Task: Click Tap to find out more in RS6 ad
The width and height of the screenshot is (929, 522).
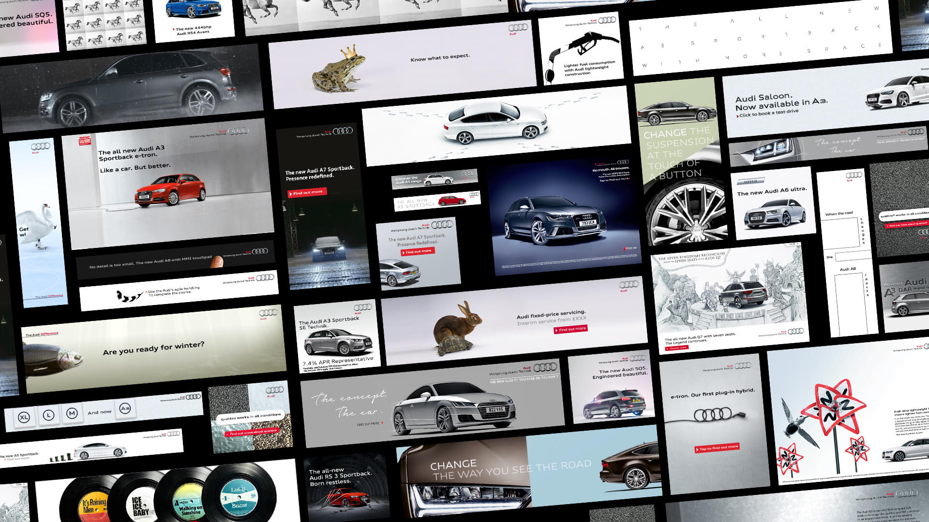Action: point(614,180)
